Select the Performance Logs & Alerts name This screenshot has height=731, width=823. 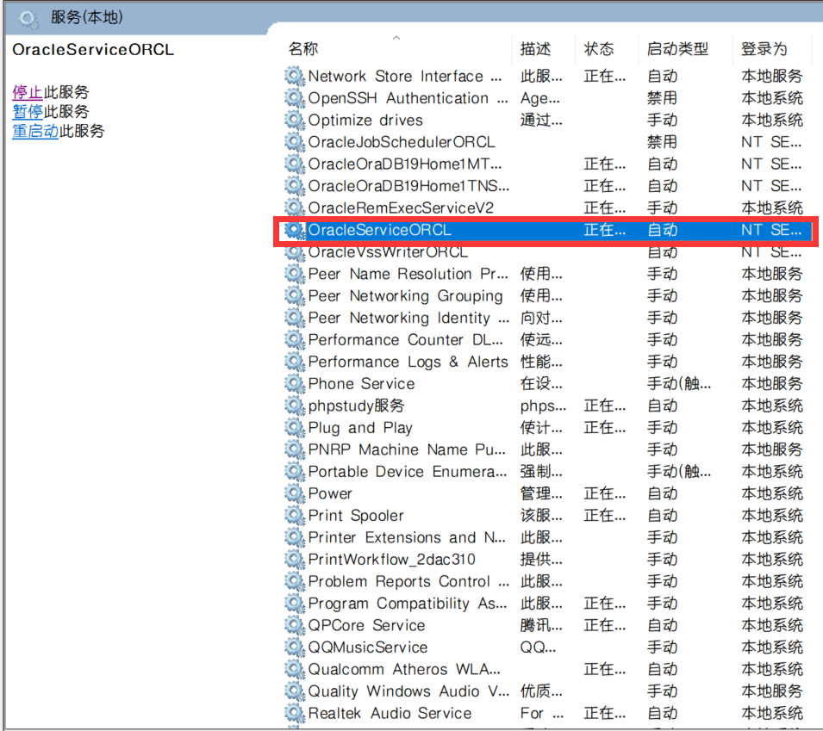408,362
